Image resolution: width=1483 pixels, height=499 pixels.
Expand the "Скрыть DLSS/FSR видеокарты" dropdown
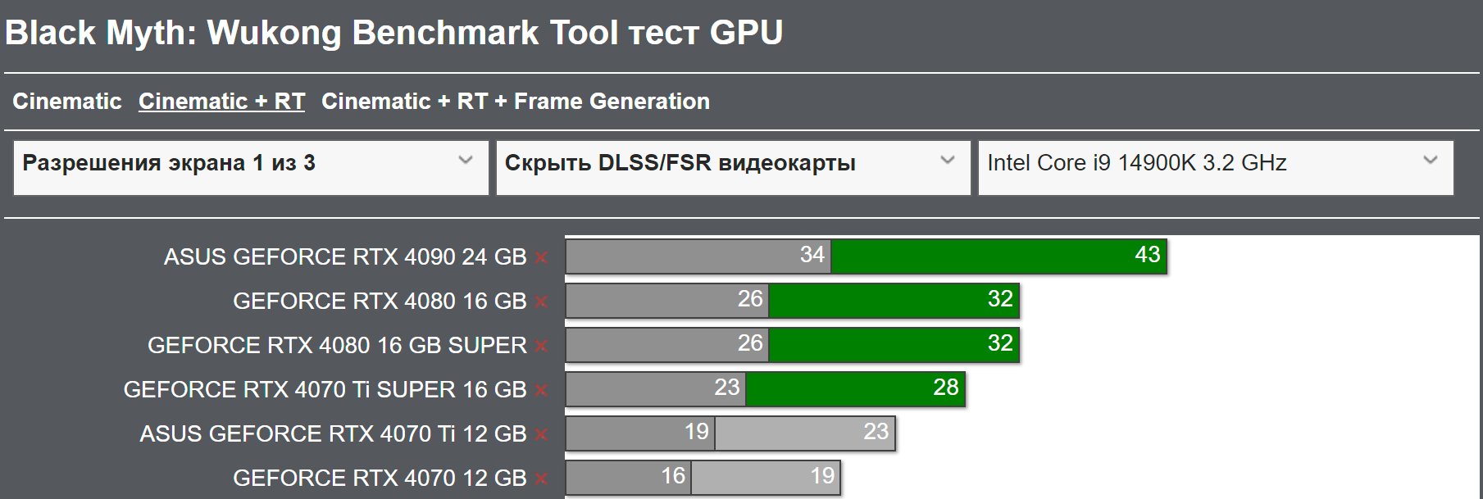[x=733, y=167]
